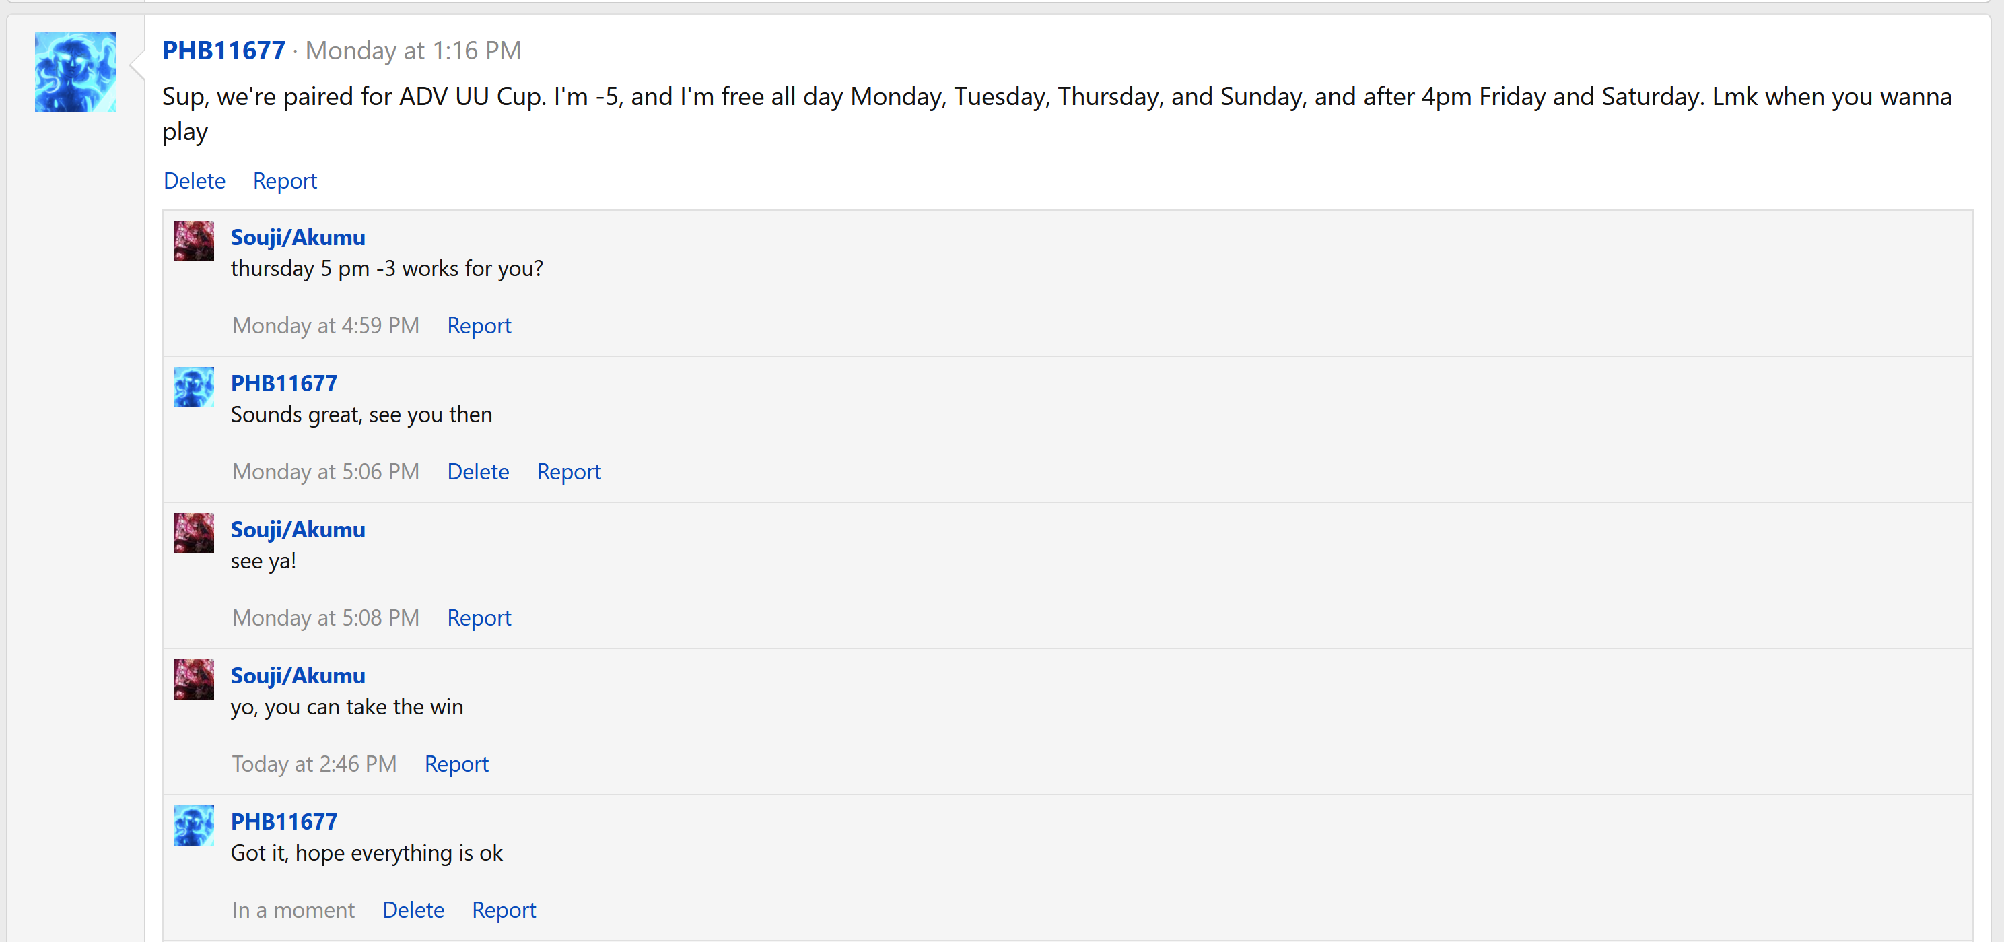2004x942 pixels.
Task: Click PHB11677's avatar on 'Got it' comment
Action: pos(194,826)
